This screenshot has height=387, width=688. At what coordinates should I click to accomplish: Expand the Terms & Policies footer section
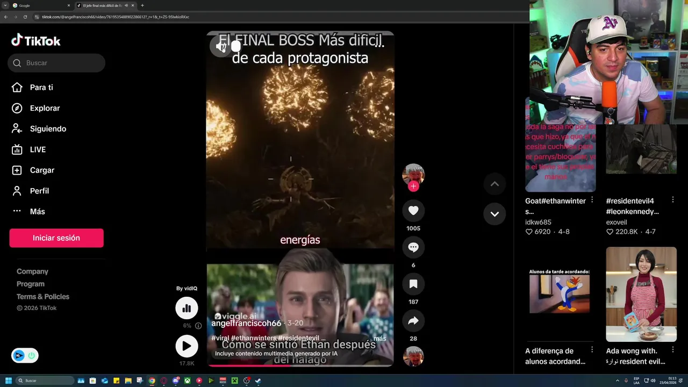tap(43, 297)
